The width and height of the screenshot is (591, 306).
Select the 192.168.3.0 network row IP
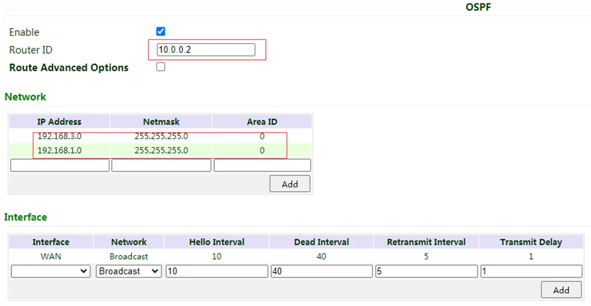(59, 136)
